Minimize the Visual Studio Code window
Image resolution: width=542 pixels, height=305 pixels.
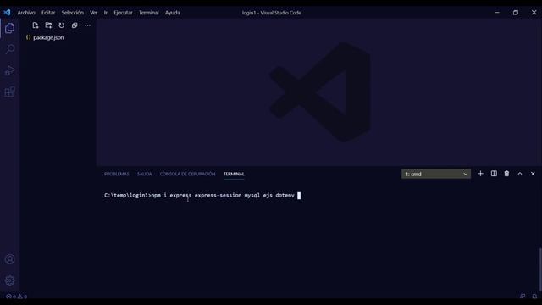pyautogui.click(x=497, y=13)
